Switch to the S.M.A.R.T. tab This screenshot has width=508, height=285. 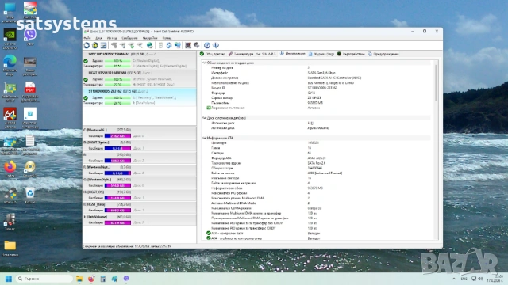point(267,54)
